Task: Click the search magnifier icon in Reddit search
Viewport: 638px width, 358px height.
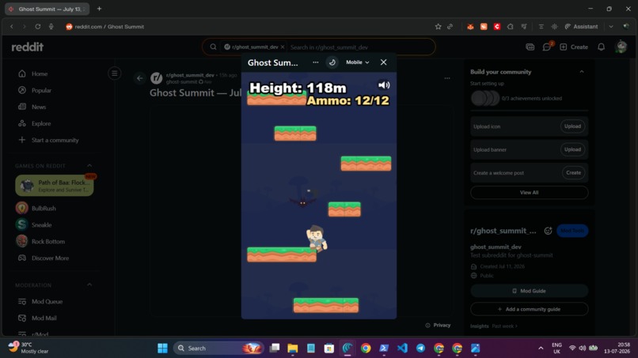Action: coord(213,47)
